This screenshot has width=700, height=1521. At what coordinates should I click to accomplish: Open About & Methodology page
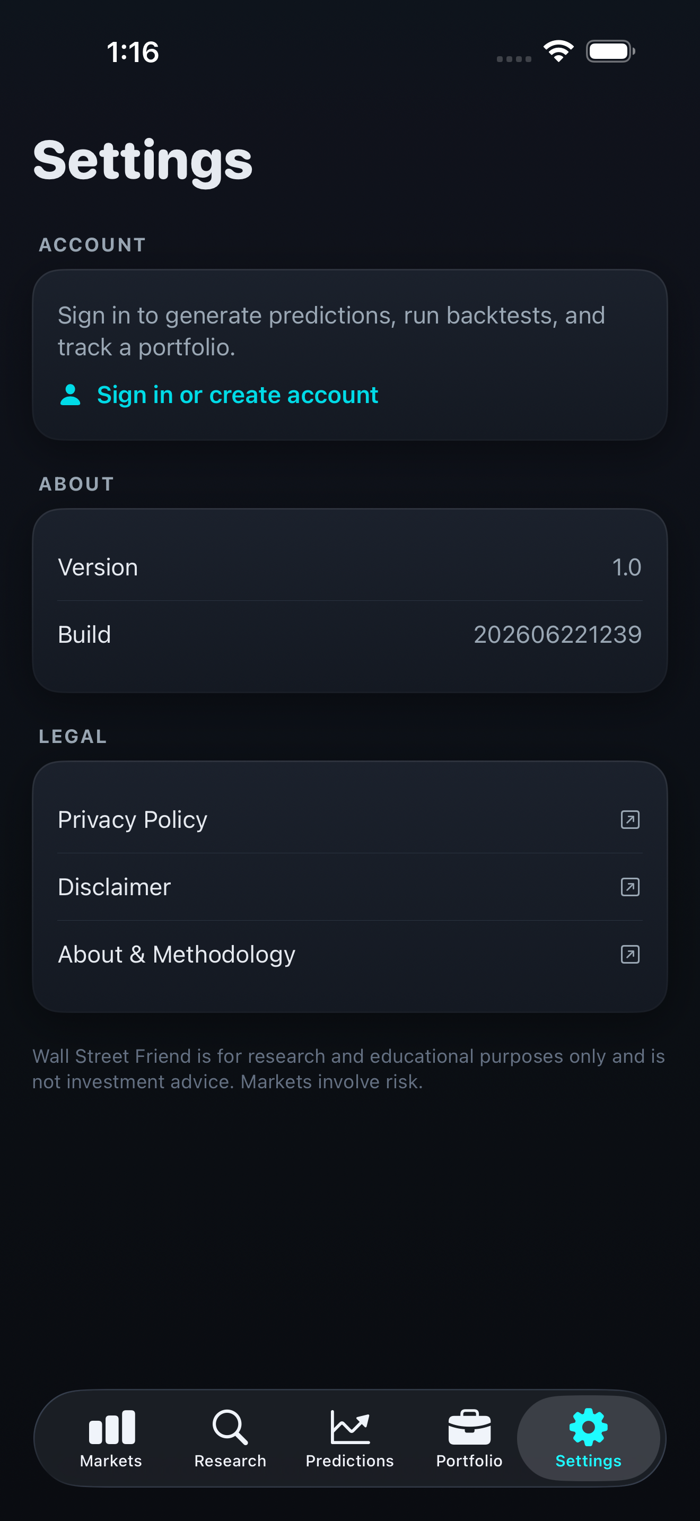click(x=350, y=954)
